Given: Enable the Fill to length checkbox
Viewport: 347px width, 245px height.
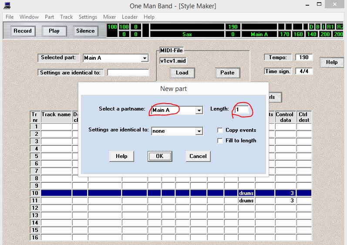Looking at the screenshot, I should tap(220, 141).
